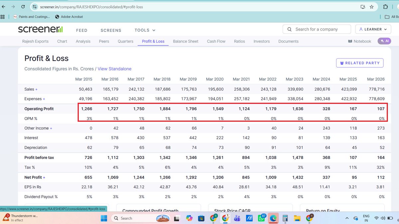Click the Search for a company field
The image size is (399, 224).
point(317,29)
